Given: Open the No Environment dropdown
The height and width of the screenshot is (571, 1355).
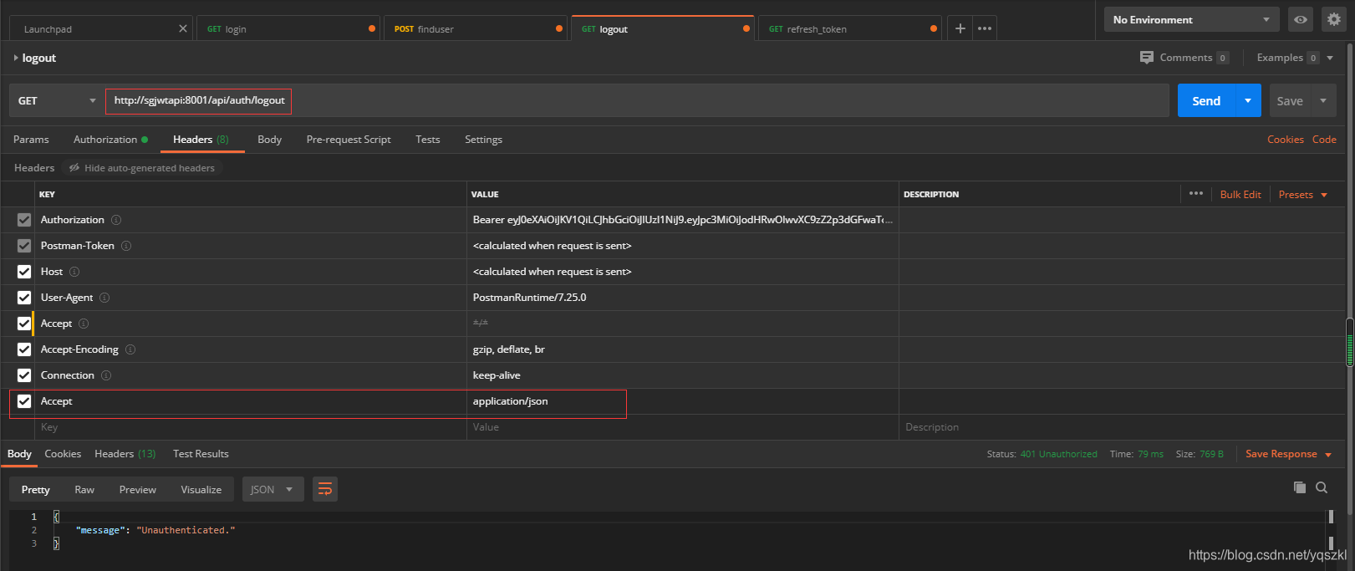Looking at the screenshot, I should point(1191,19).
